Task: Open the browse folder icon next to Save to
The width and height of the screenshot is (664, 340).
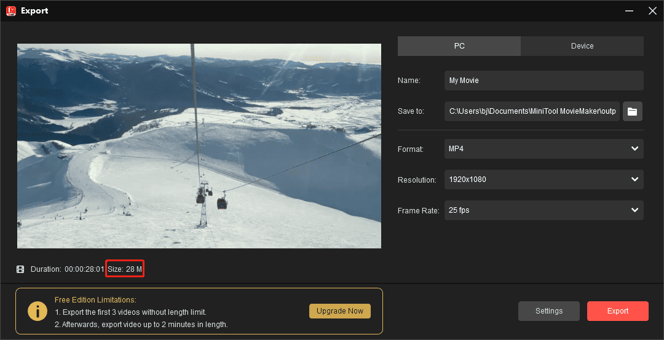Action: point(632,111)
